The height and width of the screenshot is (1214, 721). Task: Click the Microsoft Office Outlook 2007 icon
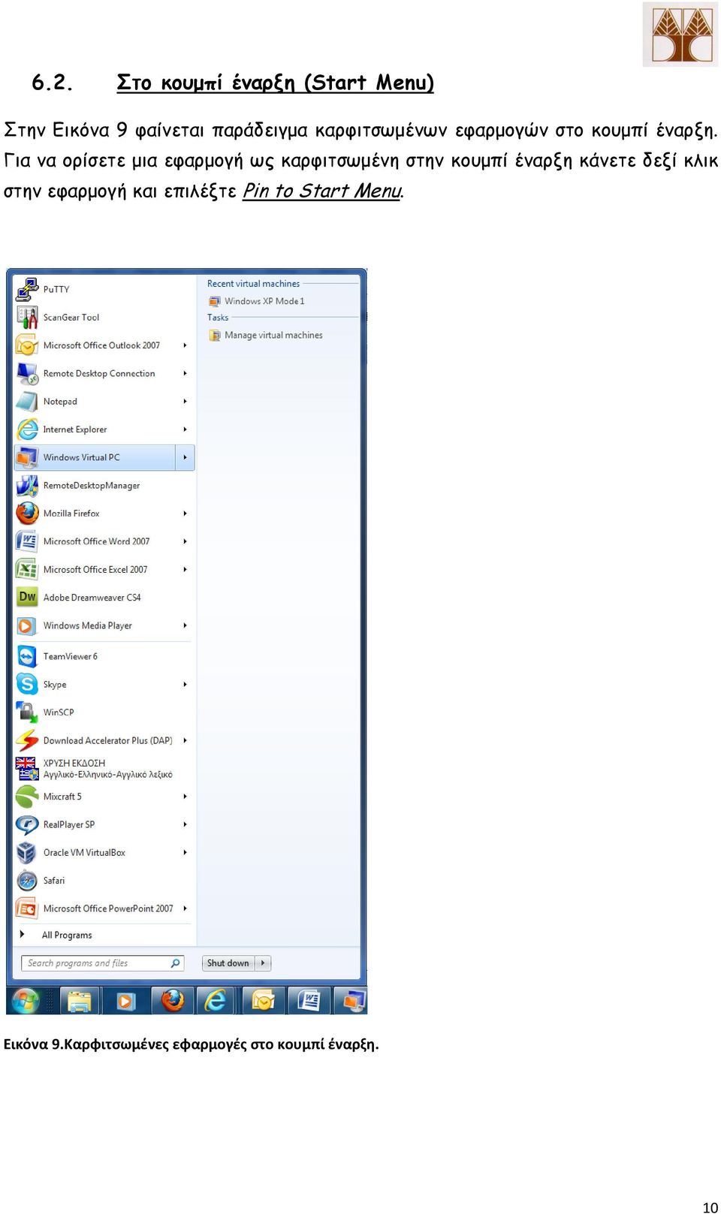tap(28, 345)
